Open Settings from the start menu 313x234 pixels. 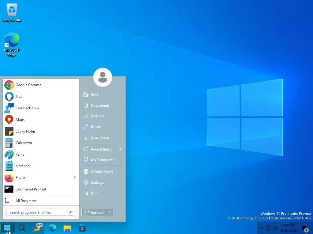click(x=102, y=183)
